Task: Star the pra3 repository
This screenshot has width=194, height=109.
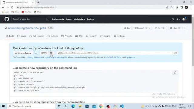Action: 175,28
